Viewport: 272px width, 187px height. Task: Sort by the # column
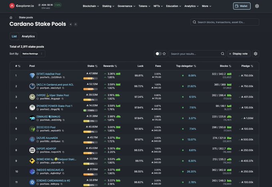click(18, 66)
